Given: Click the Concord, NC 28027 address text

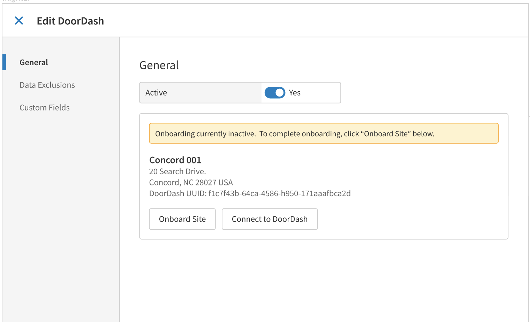Looking at the screenshot, I should point(191,182).
